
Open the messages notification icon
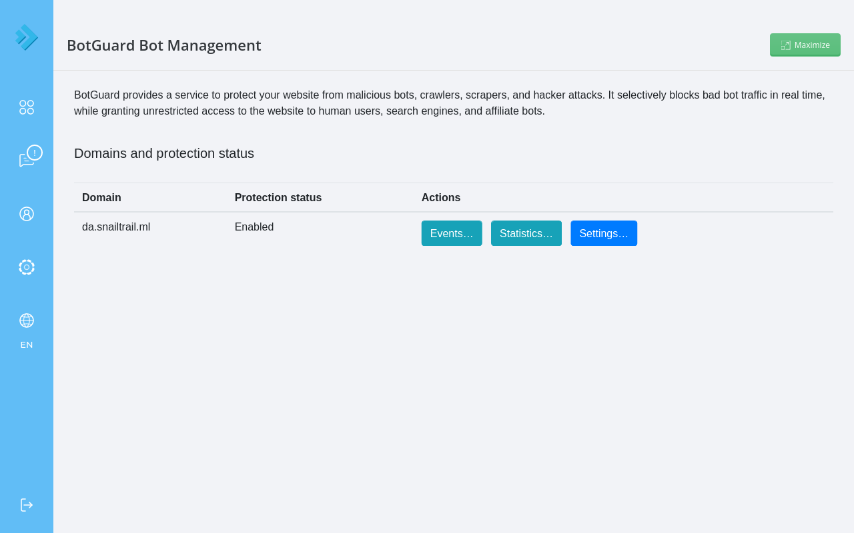pos(29,157)
